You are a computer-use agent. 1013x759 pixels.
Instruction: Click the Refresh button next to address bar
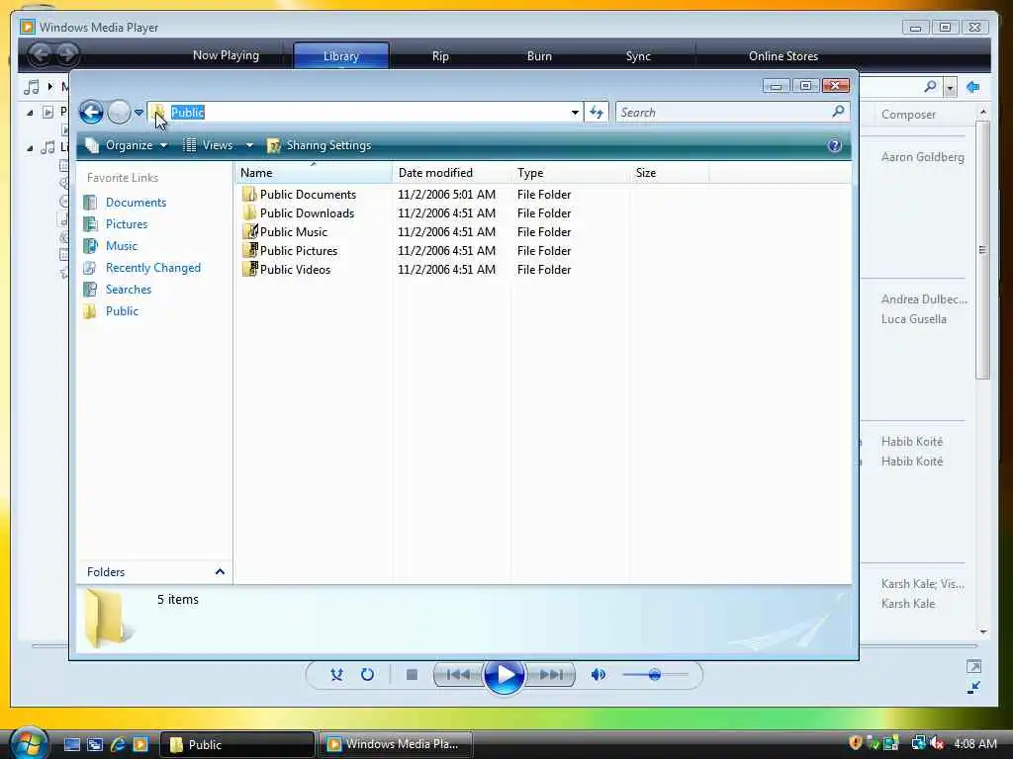597,113
